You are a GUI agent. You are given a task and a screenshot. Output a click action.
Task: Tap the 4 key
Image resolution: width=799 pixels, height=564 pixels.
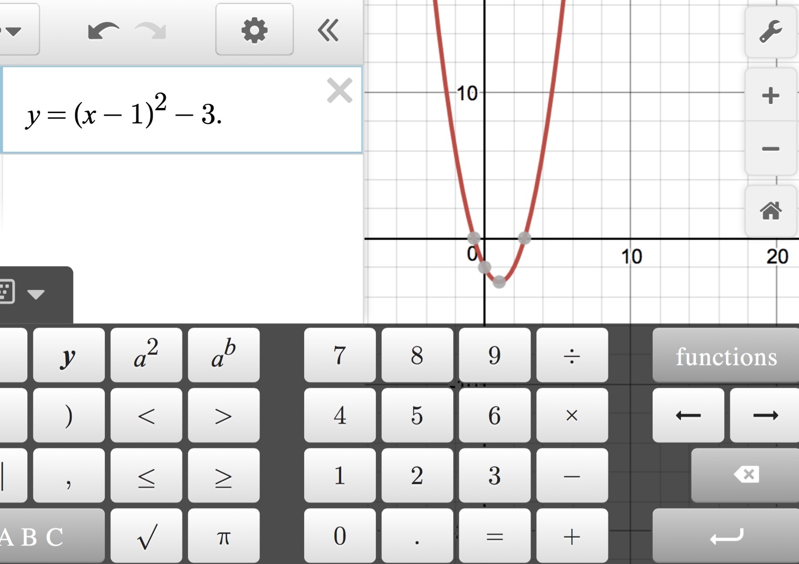(340, 415)
